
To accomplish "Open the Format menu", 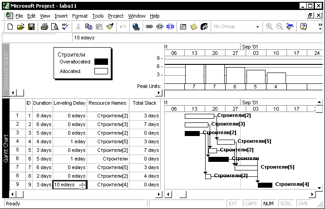I will (80, 16).
